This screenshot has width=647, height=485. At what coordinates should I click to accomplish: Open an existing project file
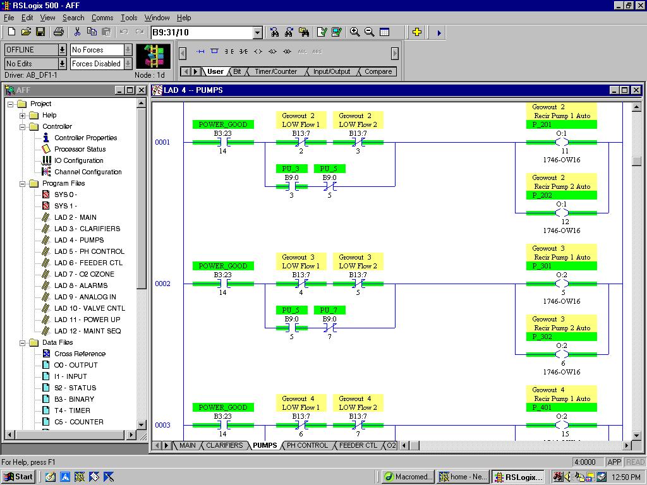26,32
